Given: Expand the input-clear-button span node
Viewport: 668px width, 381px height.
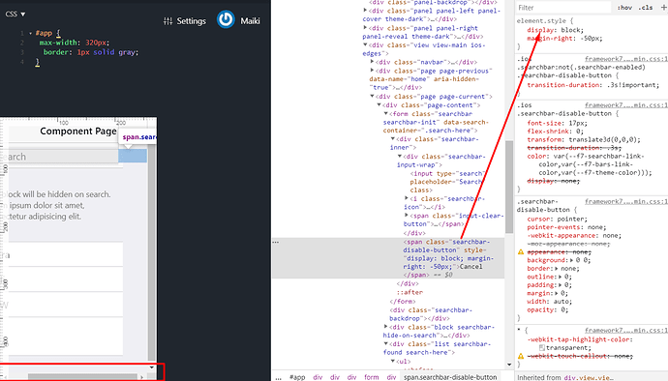Looking at the screenshot, I should click(407, 216).
